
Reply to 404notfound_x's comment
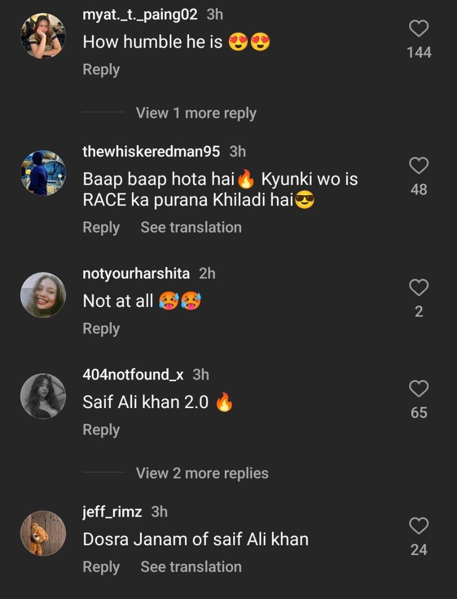pos(101,430)
